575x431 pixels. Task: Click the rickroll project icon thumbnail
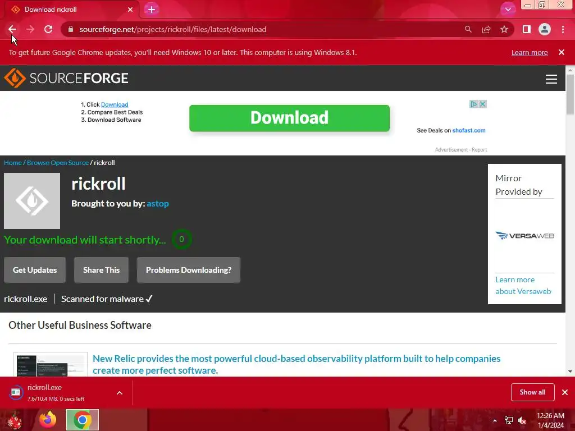click(32, 201)
